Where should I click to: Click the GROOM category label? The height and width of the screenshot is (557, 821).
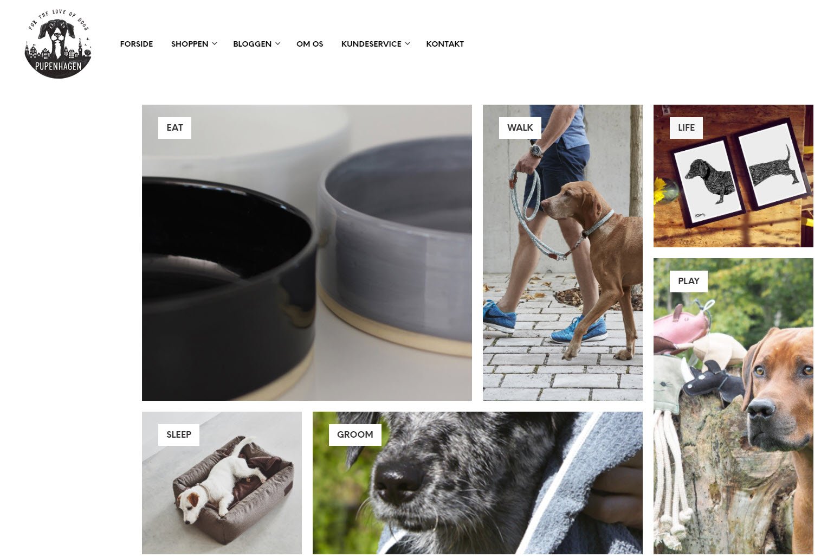tap(355, 435)
